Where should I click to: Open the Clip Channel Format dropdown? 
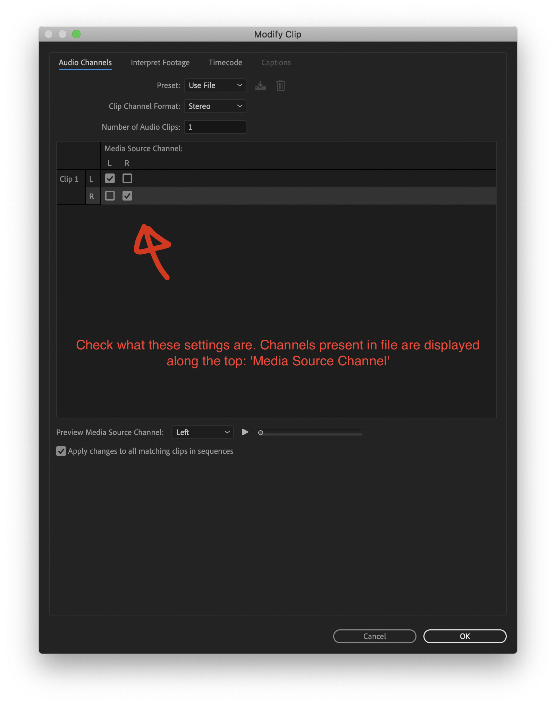(215, 106)
